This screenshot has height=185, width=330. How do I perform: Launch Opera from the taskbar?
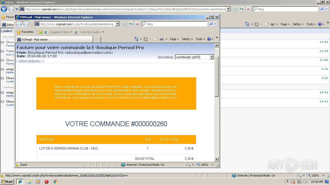46,182
